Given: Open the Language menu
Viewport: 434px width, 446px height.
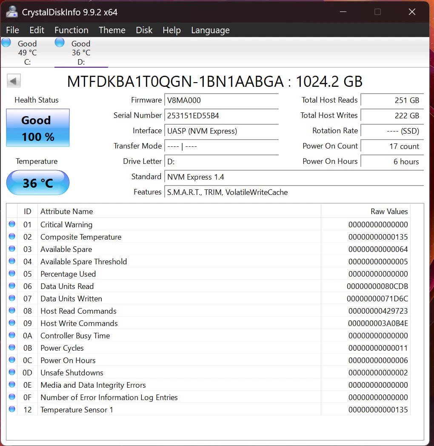Looking at the screenshot, I should tap(210, 30).
